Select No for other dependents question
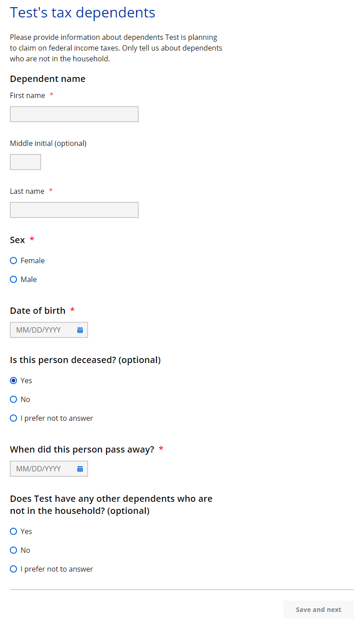This screenshot has height=624, width=364. (13, 550)
